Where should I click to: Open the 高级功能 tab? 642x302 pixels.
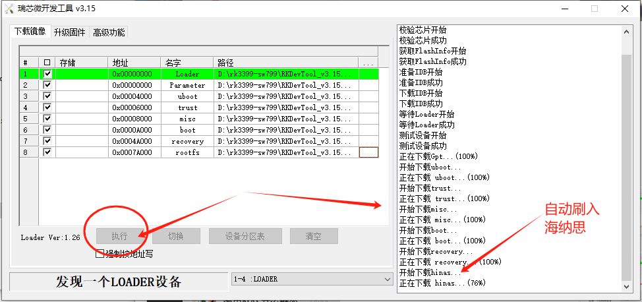[x=109, y=32]
